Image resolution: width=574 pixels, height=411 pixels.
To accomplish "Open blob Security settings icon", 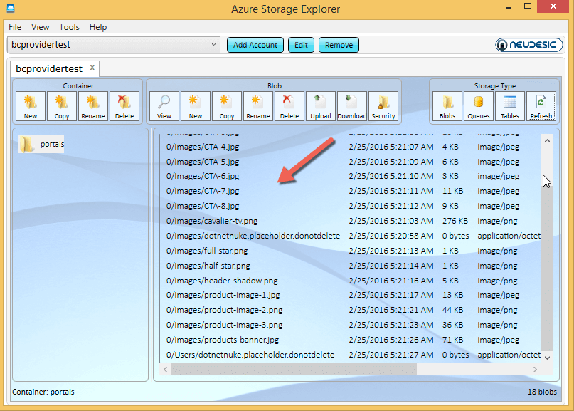I will point(383,106).
